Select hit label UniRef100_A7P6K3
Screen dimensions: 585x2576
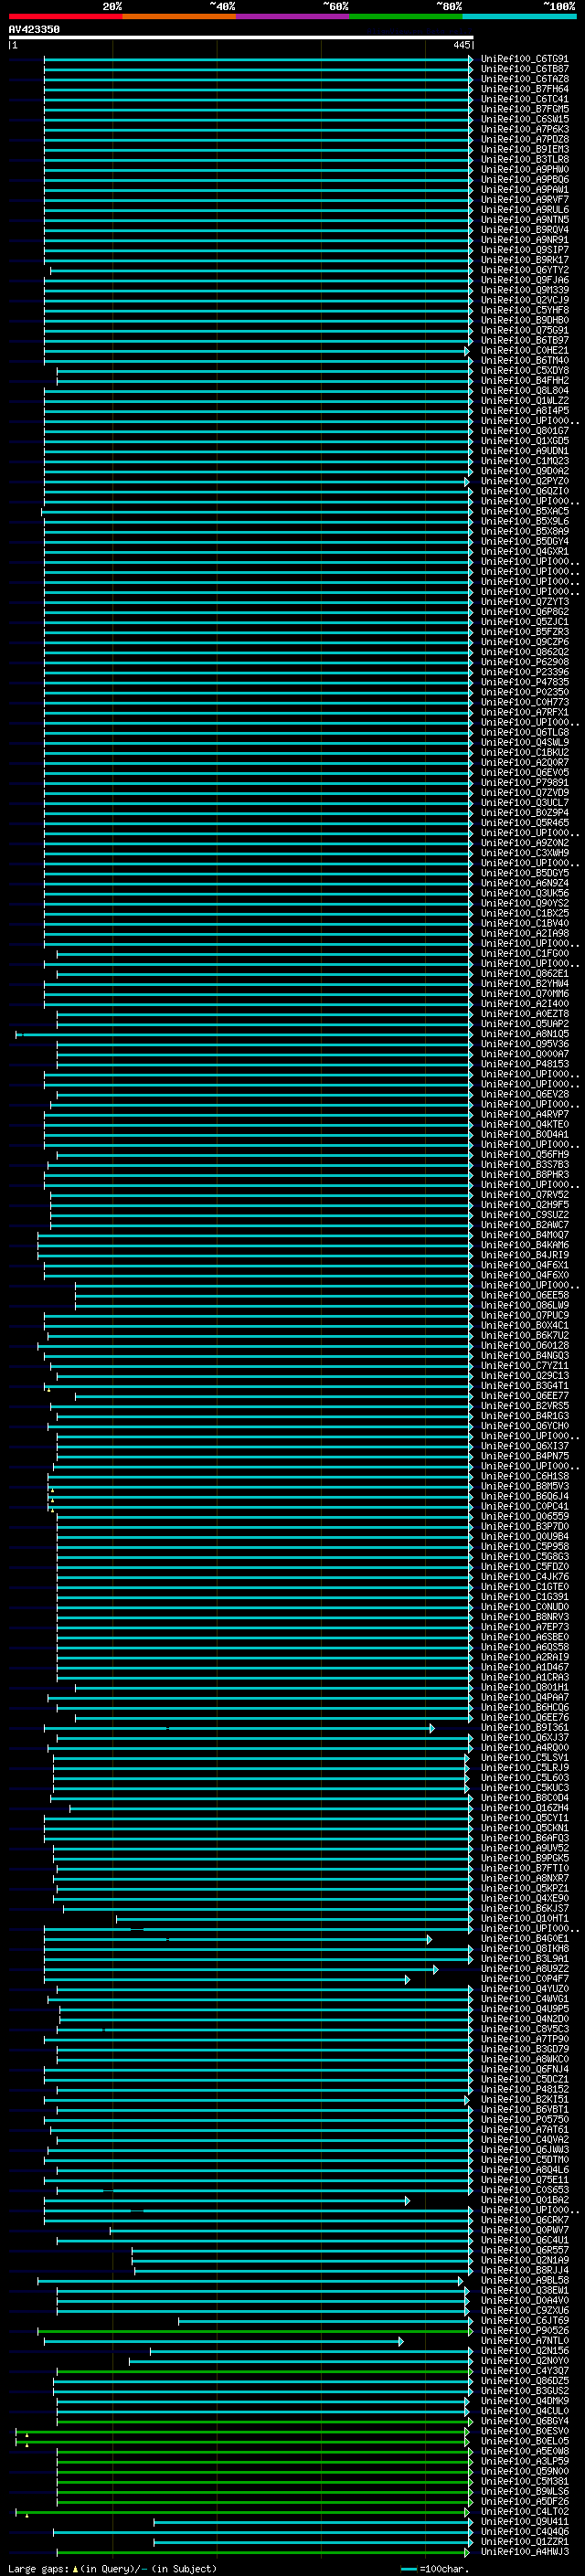[524, 129]
